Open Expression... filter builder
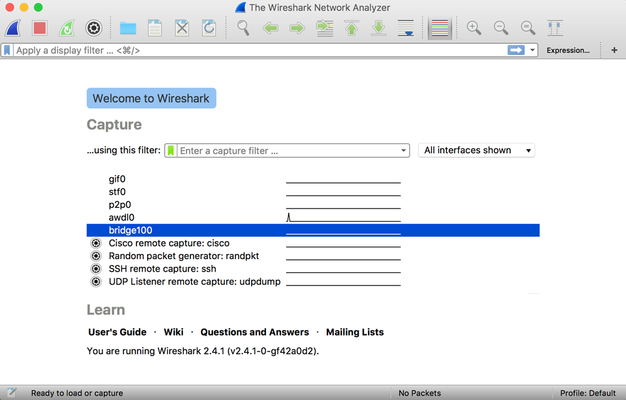The height and width of the screenshot is (400, 626). point(568,50)
